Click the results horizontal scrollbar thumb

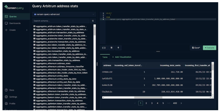point(148,98)
